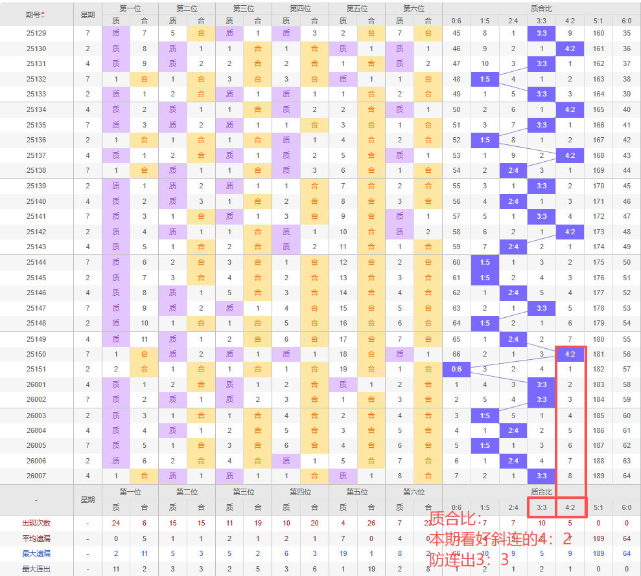Click highlighted 1:5 cell in row 25132
The height and width of the screenshot is (576, 641).
[x=485, y=79]
